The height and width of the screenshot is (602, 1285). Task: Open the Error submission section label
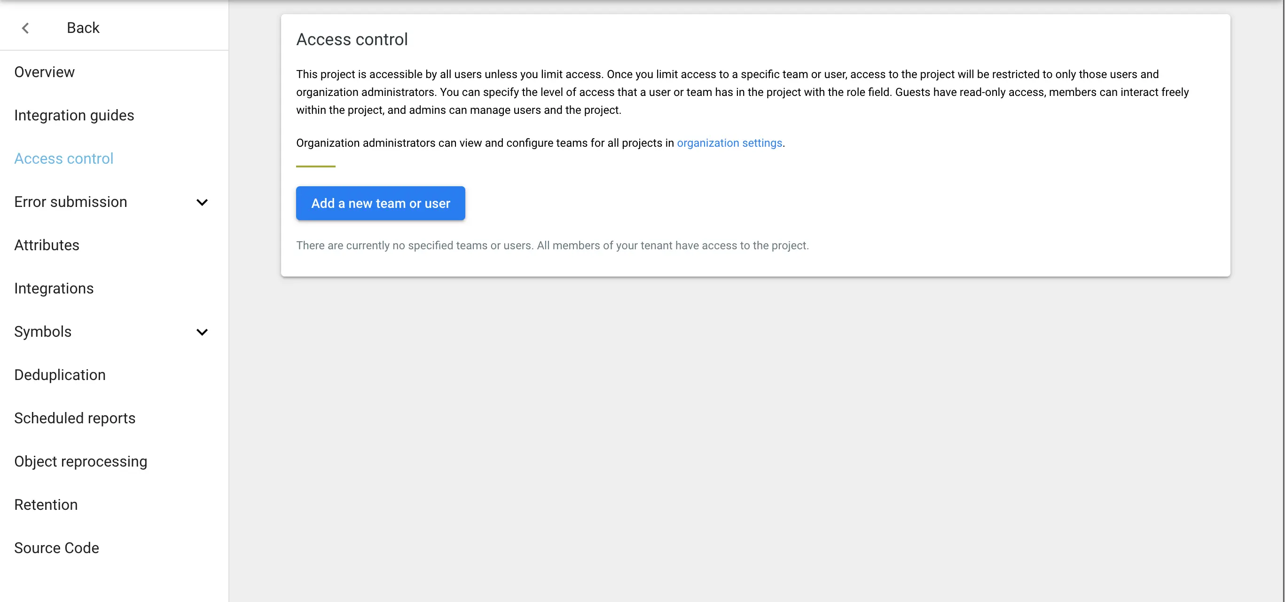pyautogui.click(x=71, y=202)
